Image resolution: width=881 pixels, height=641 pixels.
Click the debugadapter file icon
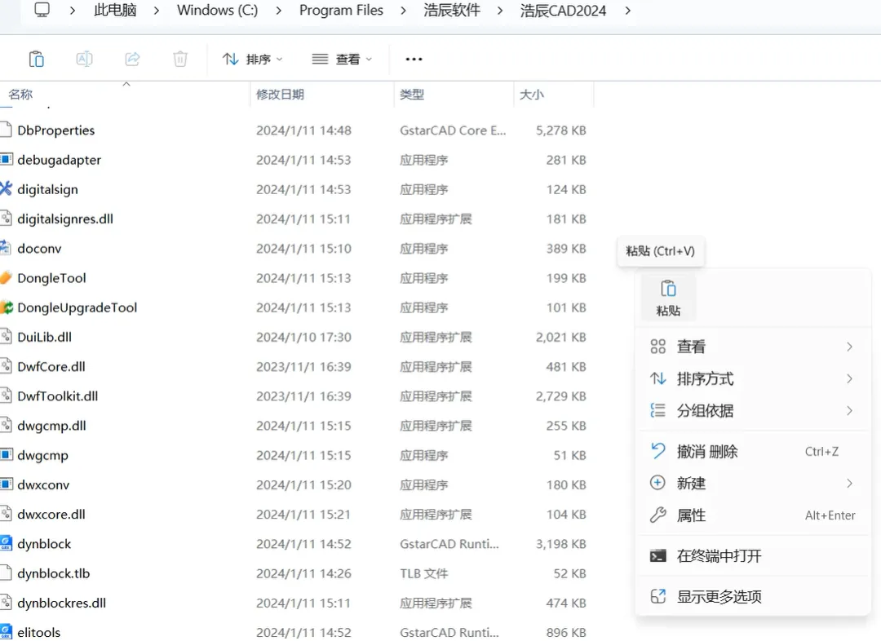point(7,160)
